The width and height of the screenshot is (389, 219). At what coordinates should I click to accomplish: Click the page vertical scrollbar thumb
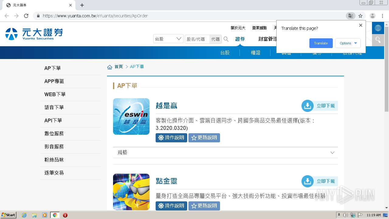click(387, 69)
